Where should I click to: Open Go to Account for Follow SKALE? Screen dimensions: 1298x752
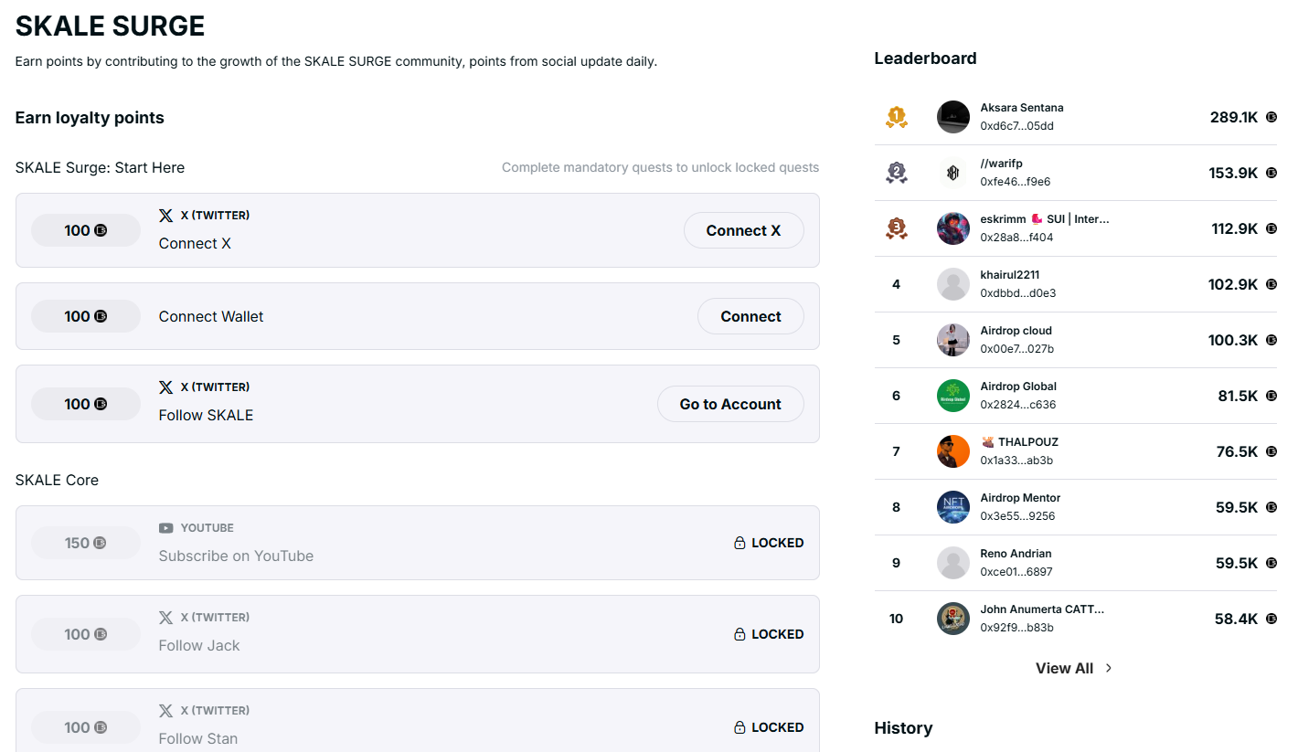tap(729, 404)
